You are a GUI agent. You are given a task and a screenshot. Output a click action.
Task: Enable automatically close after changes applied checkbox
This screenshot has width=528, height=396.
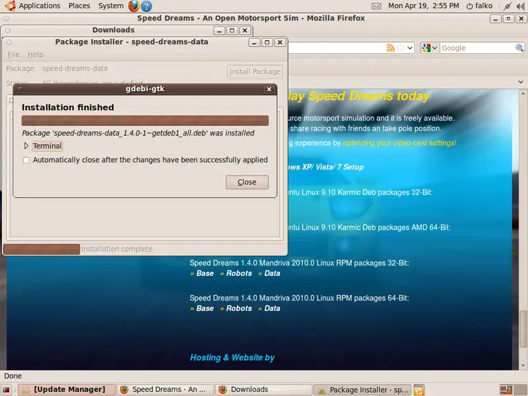(26, 160)
